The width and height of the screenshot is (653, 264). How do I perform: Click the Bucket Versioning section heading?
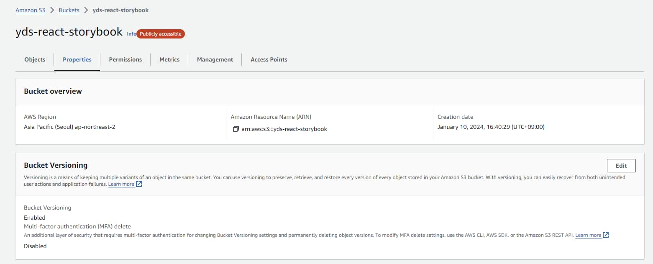[56, 165]
